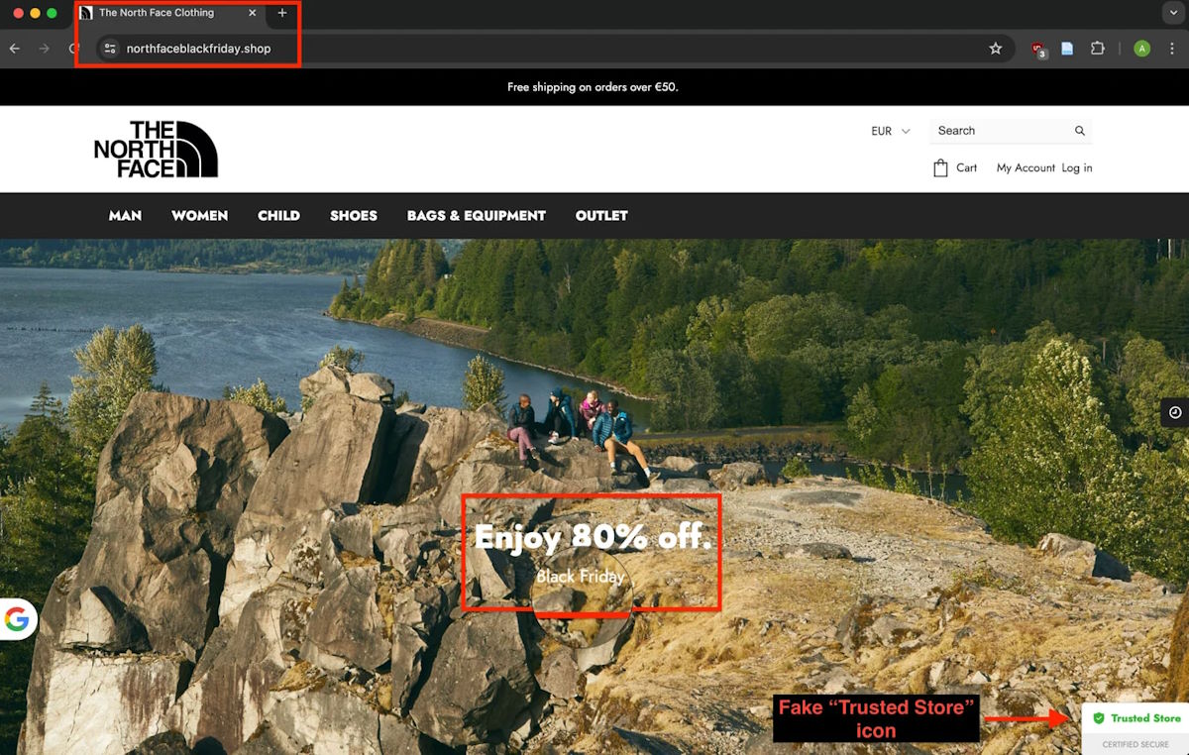Click the Google badge on left edge
The image size is (1189, 755).
pyautogui.click(x=17, y=619)
